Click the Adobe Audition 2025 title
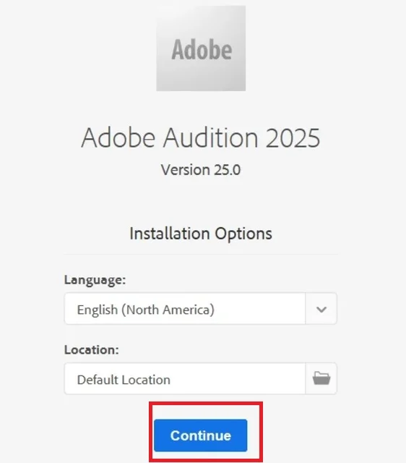The height and width of the screenshot is (463, 406). [201, 138]
